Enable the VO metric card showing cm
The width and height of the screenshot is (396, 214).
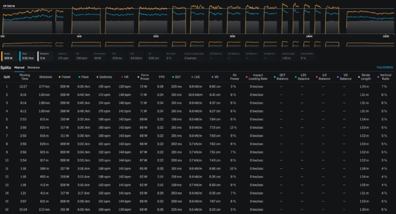coord(154,56)
